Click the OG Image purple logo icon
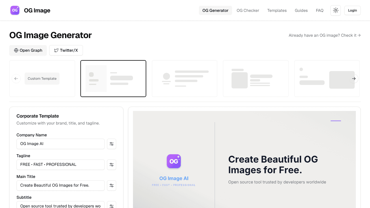The width and height of the screenshot is (370, 208). (15, 10)
